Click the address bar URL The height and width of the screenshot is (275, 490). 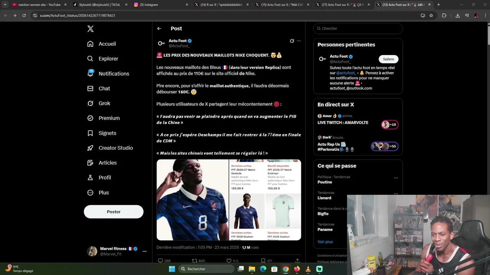click(x=77, y=15)
